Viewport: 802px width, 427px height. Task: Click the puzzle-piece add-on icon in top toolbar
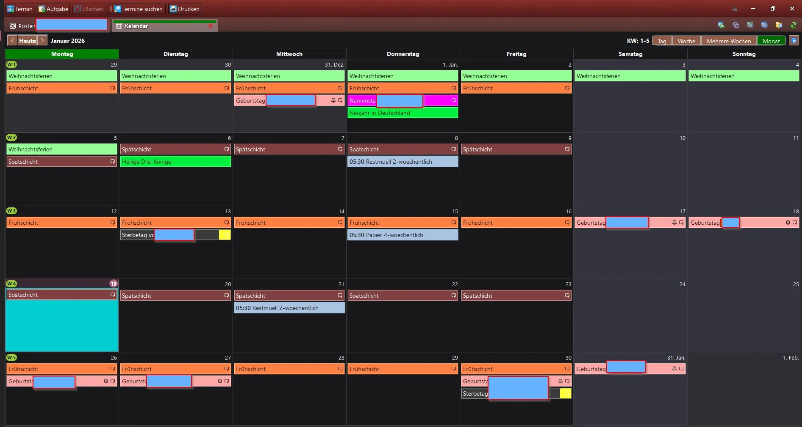pos(721,25)
